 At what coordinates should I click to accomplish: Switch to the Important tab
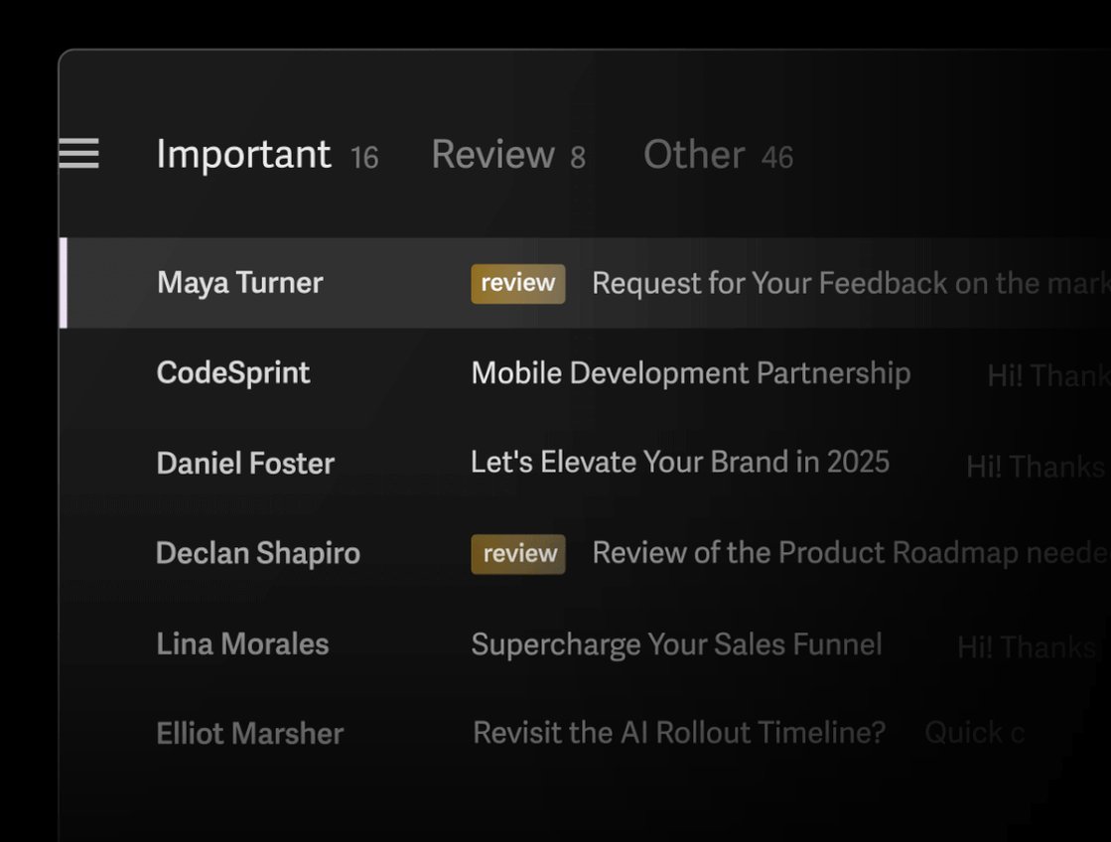coord(243,155)
